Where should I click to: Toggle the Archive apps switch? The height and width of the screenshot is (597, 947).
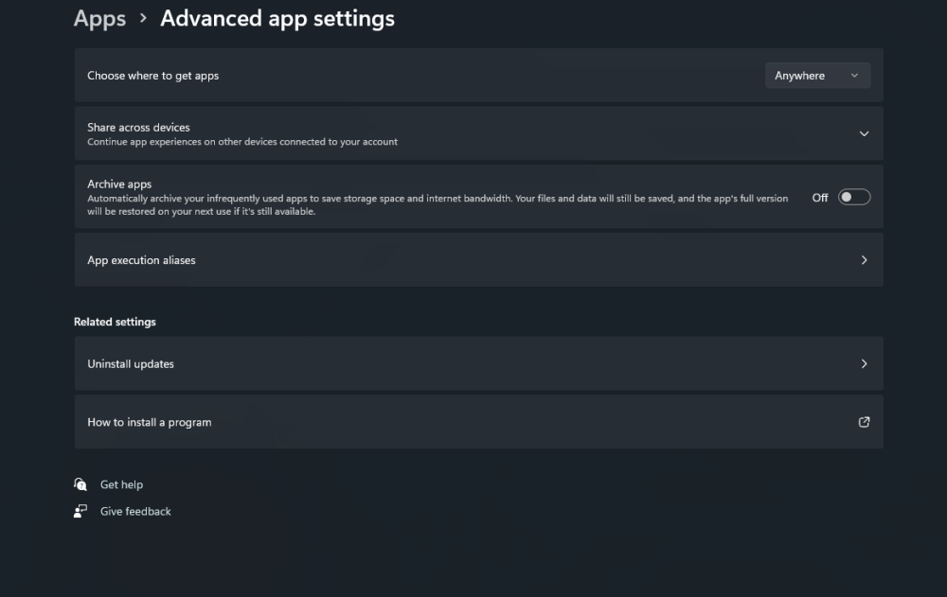pyautogui.click(x=853, y=197)
